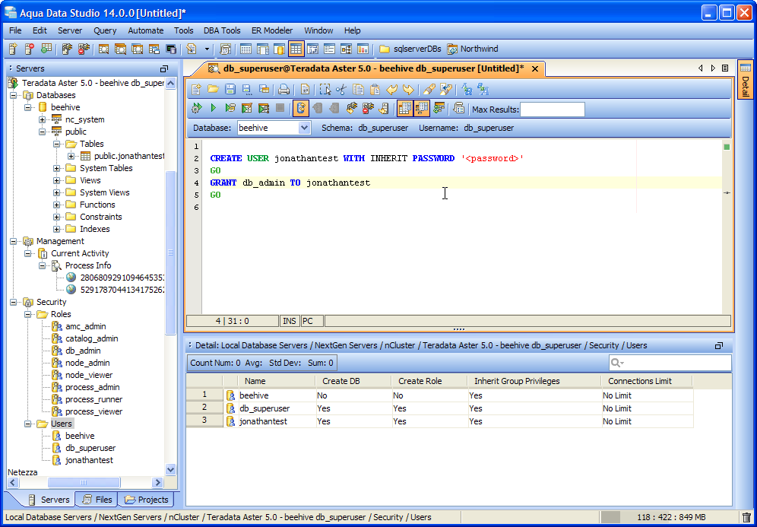Image resolution: width=757 pixels, height=527 pixels.
Task: Click row 2 db_superuser in Detail grid
Action: [x=439, y=408]
